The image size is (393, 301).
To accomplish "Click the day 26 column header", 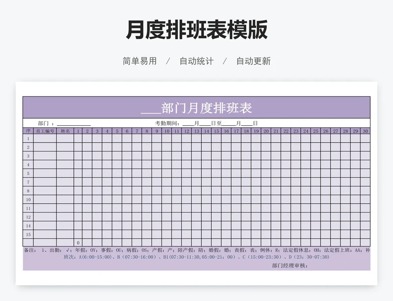I will pyautogui.click(x=326, y=131).
